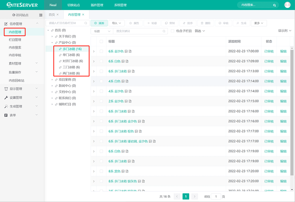Click the page number input field
This screenshot has width=295, height=202.
(216, 197)
